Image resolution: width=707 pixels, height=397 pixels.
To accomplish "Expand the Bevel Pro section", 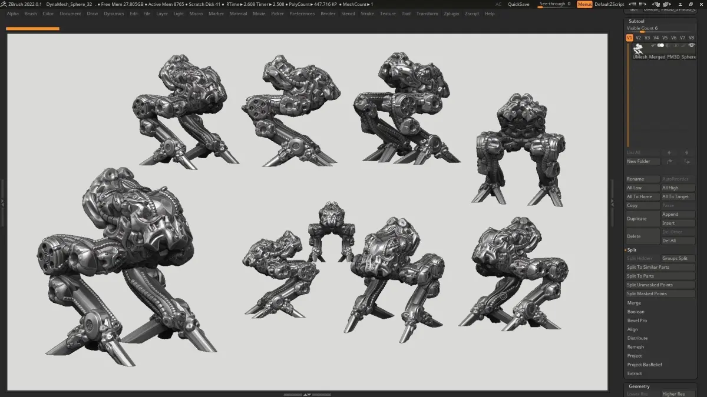I will pos(637,321).
